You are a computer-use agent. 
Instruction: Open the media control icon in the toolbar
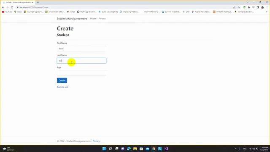[253, 8]
